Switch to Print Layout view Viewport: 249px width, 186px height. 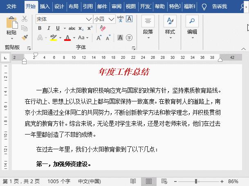click(149, 181)
